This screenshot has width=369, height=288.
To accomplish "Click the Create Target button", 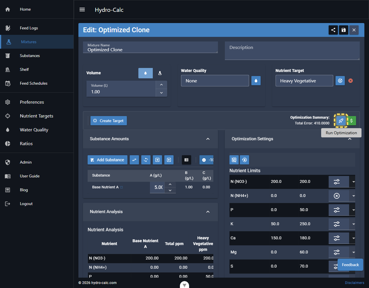I will coord(109,121).
